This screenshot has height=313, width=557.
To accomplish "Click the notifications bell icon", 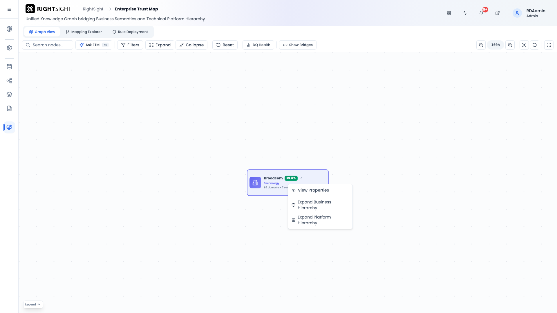I will [481, 13].
